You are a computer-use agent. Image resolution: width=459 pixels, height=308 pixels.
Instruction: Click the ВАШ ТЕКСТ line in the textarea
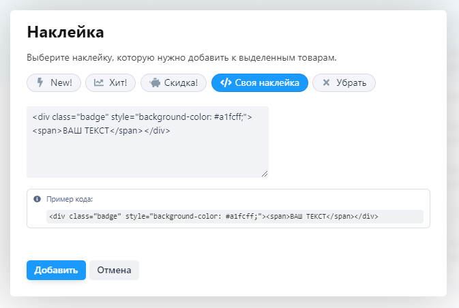coord(102,130)
